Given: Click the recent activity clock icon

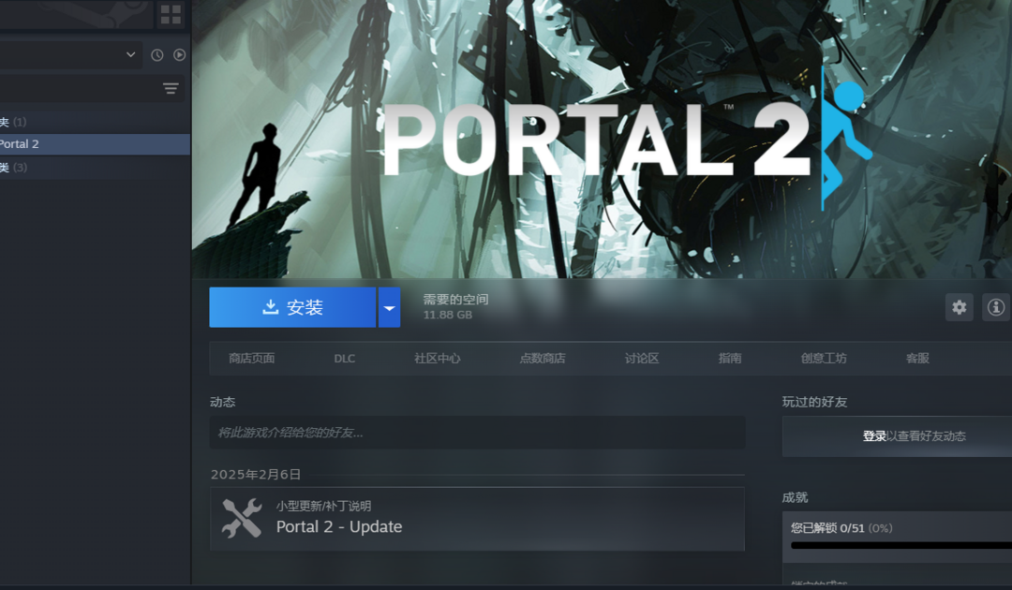Looking at the screenshot, I should (x=157, y=55).
